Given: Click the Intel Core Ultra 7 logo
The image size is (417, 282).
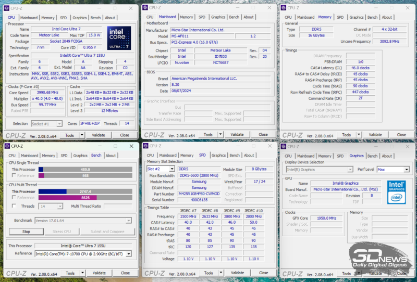Looking at the screenshot, I should 119,38.
